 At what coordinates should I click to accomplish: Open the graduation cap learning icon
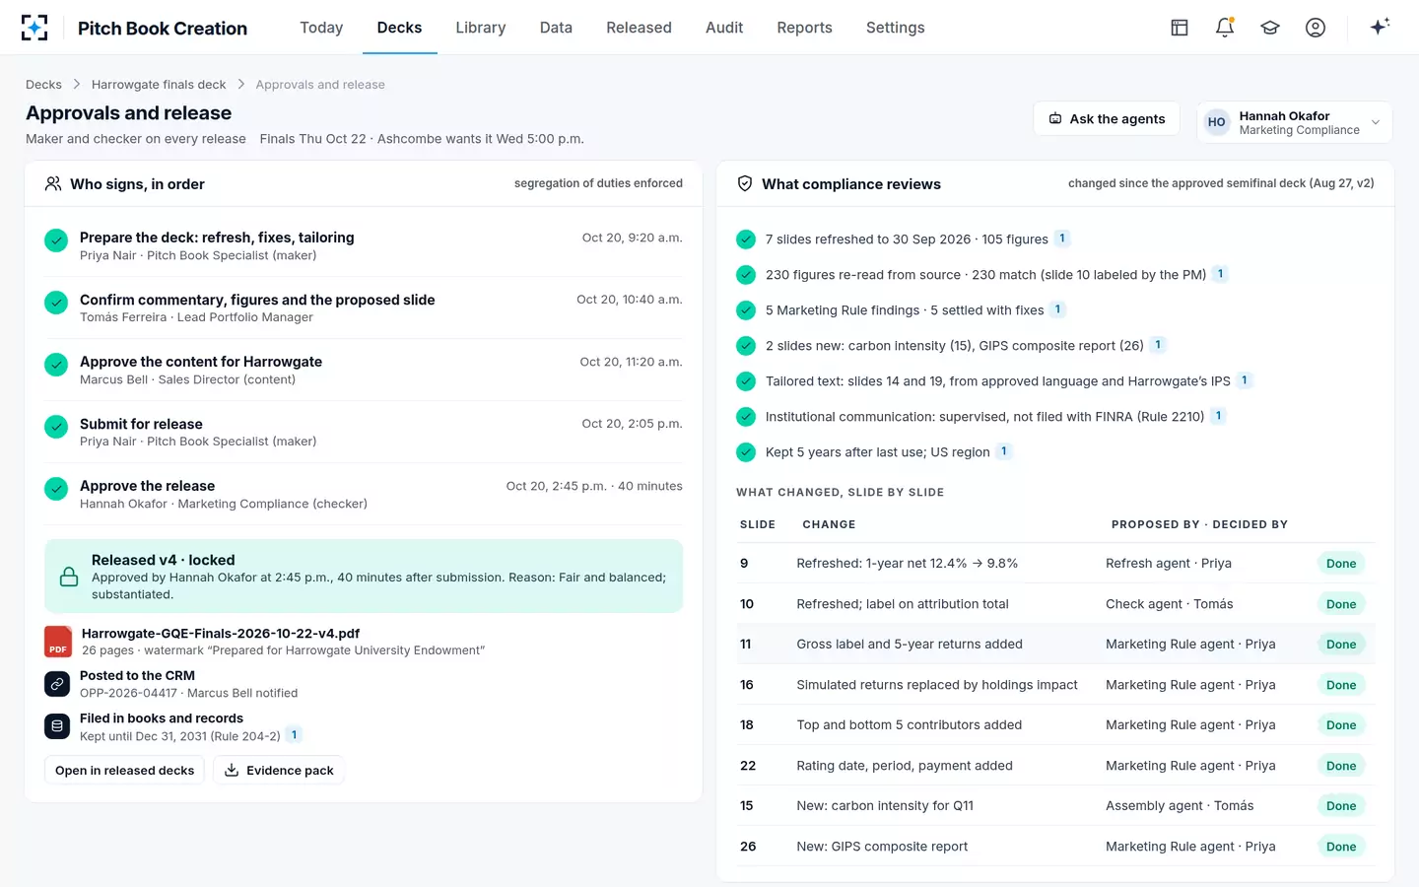tap(1270, 28)
